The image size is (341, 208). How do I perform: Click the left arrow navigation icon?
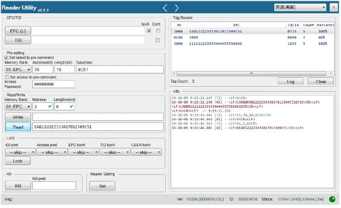165,8
